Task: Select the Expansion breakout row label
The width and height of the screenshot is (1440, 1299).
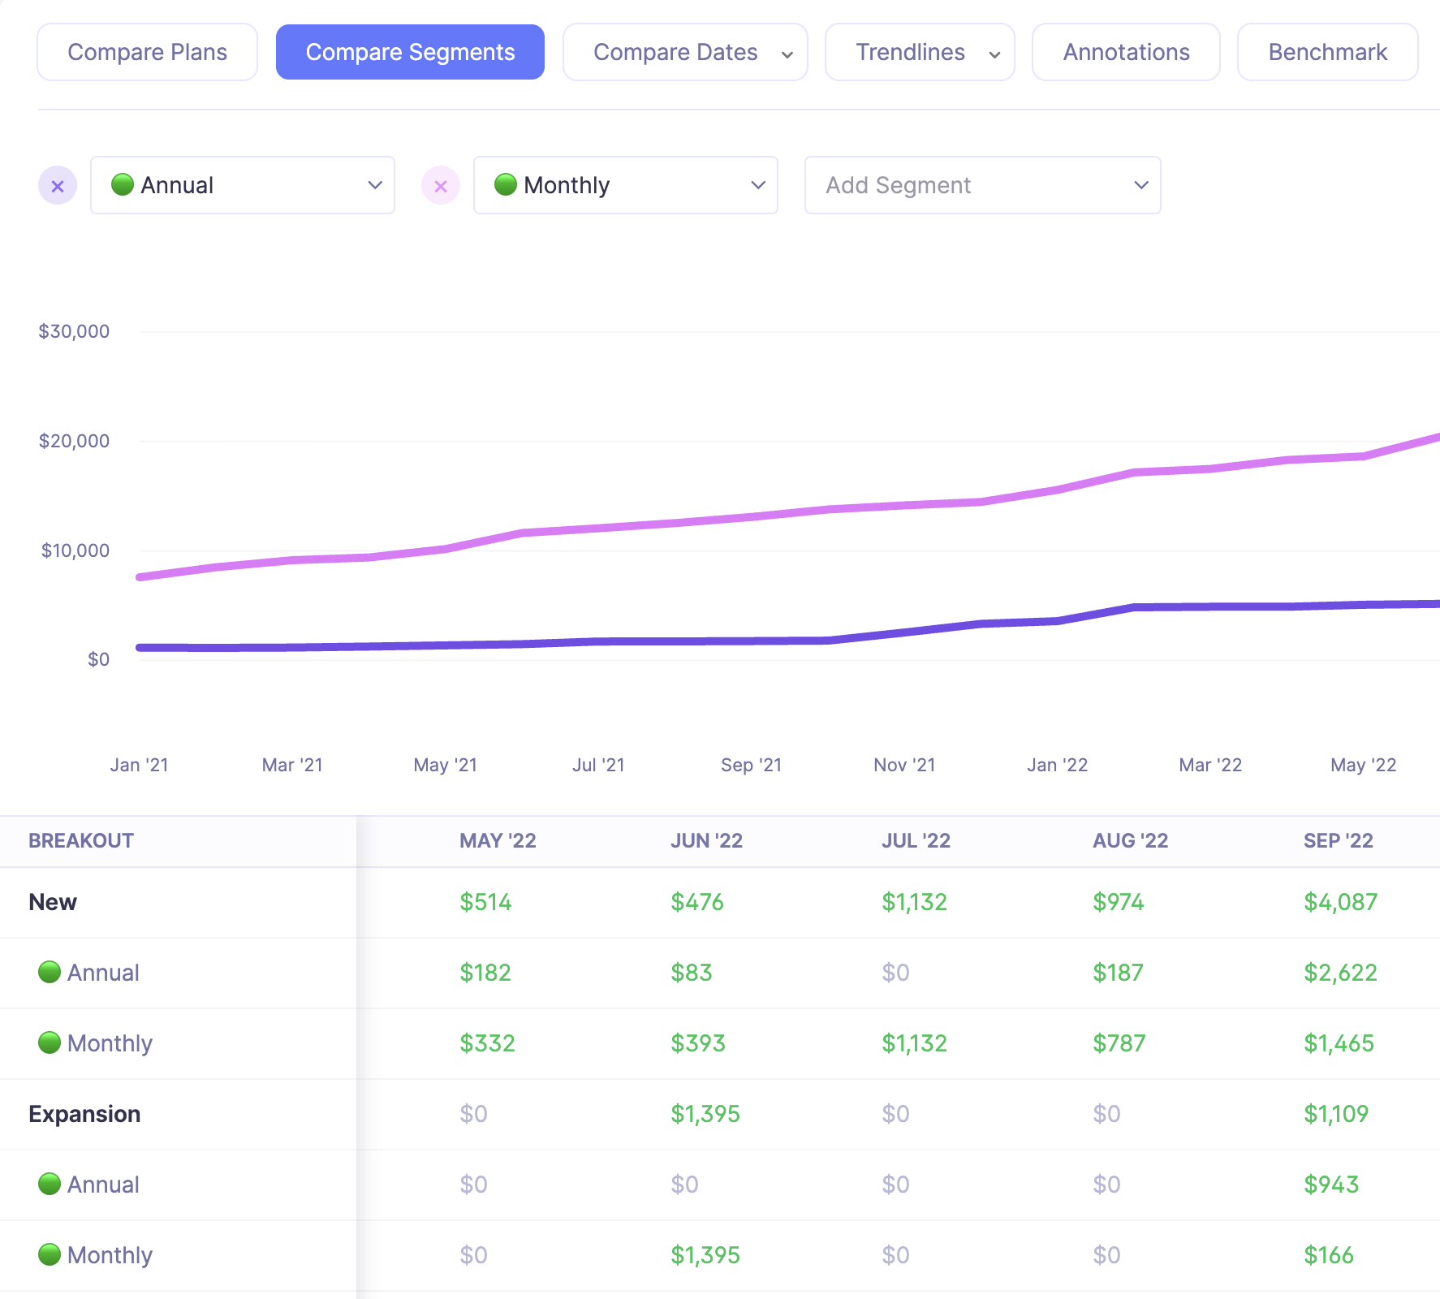Action: point(84,1114)
